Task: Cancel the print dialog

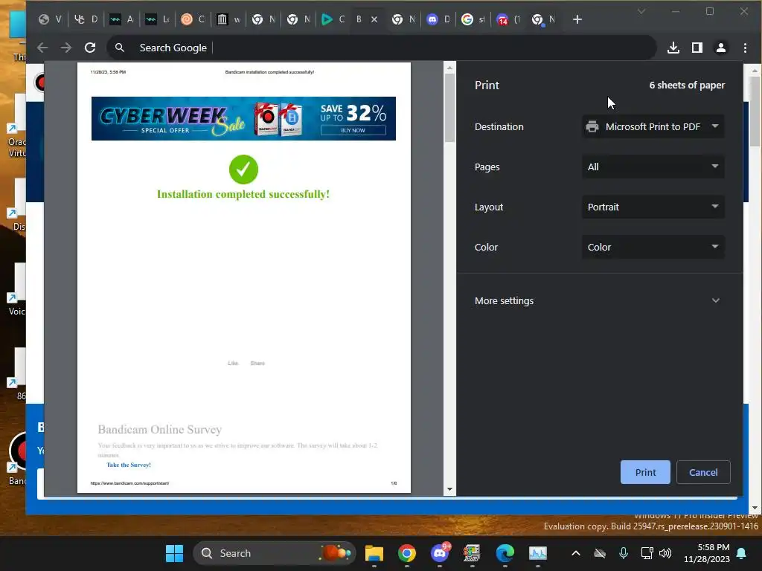Action: [x=702, y=472]
